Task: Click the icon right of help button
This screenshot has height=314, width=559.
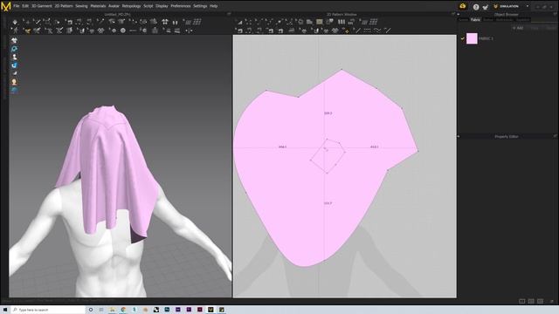Action: click(486, 7)
